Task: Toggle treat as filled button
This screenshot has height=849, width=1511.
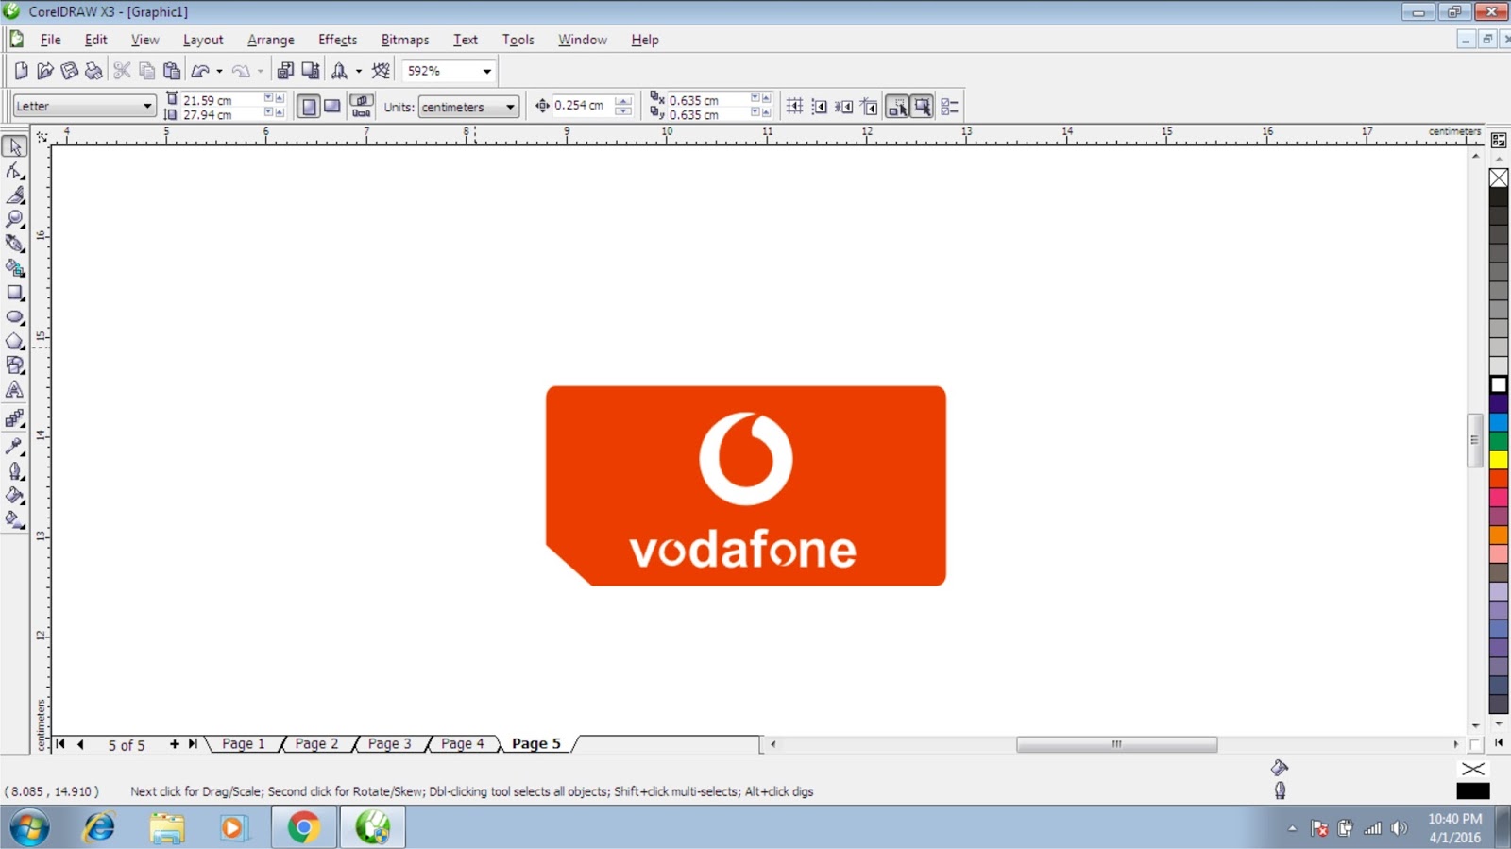Action: pyautogui.click(x=922, y=107)
